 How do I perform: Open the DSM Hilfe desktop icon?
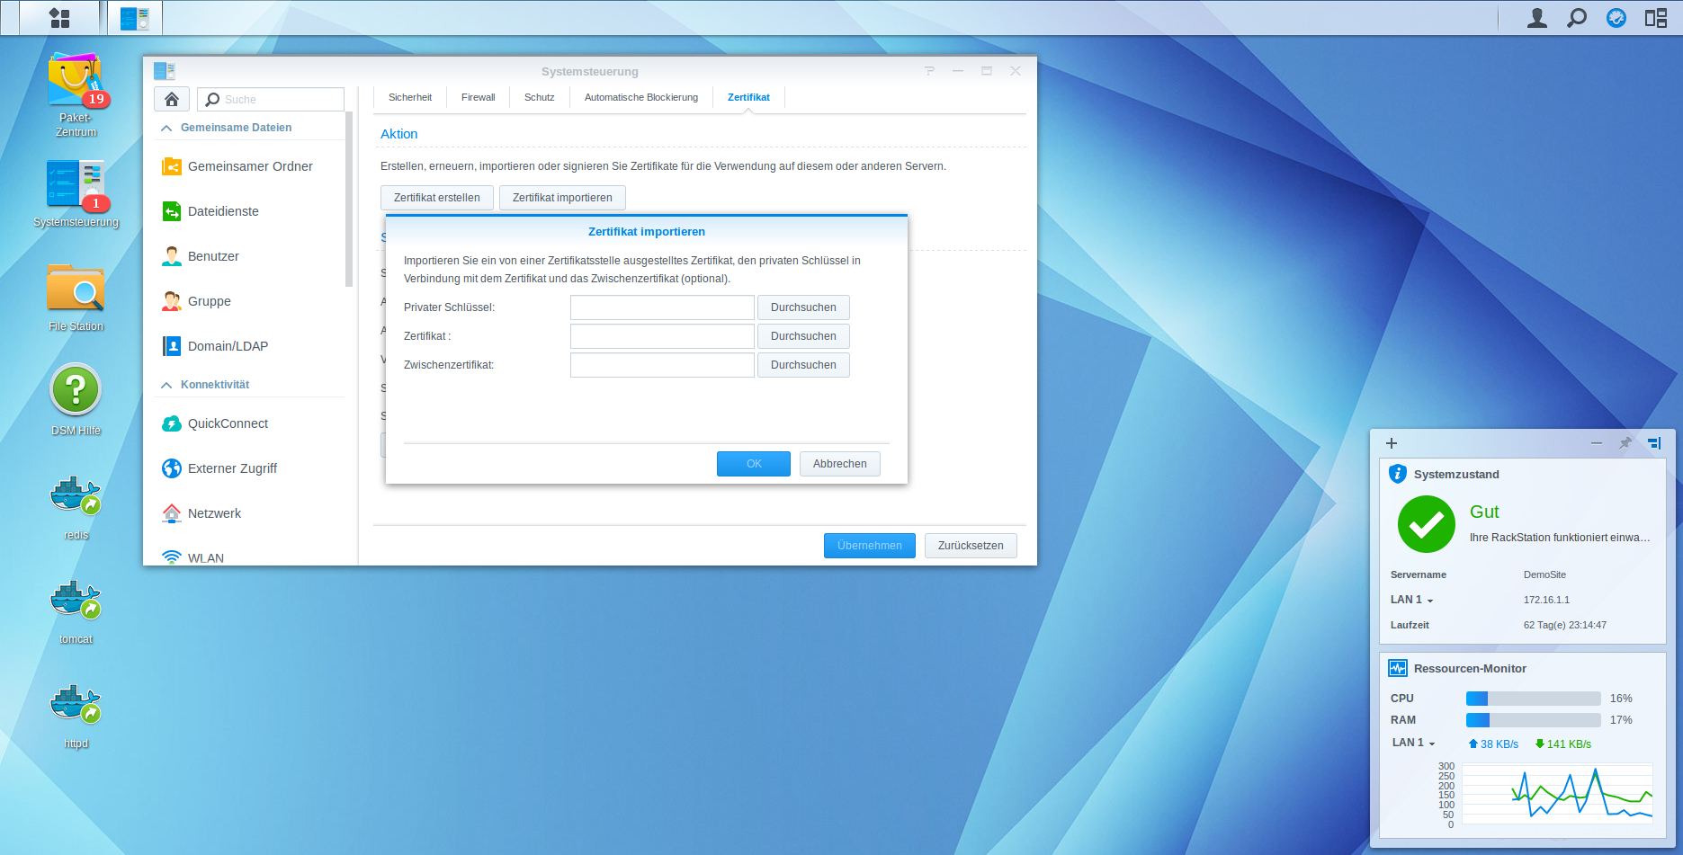tap(76, 391)
